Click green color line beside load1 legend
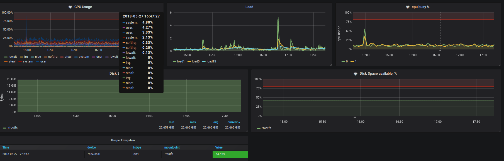504x161 pixels. tap(174, 62)
